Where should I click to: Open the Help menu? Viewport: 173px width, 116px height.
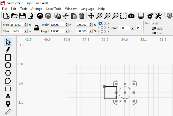pyautogui.click(x=101, y=9)
